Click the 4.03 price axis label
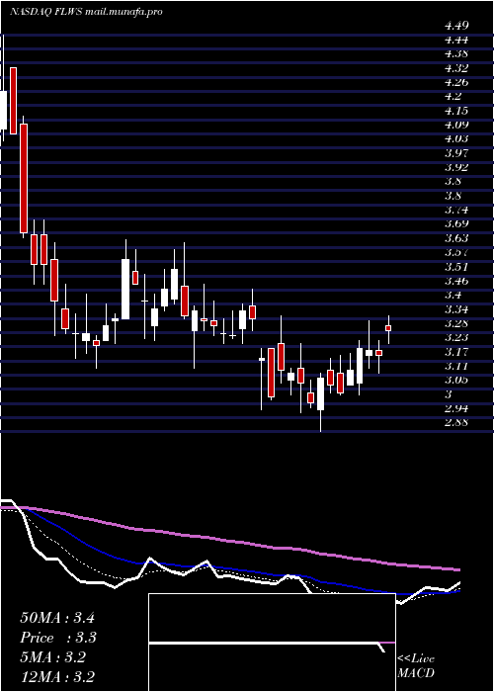494x692 pixels. [456, 138]
